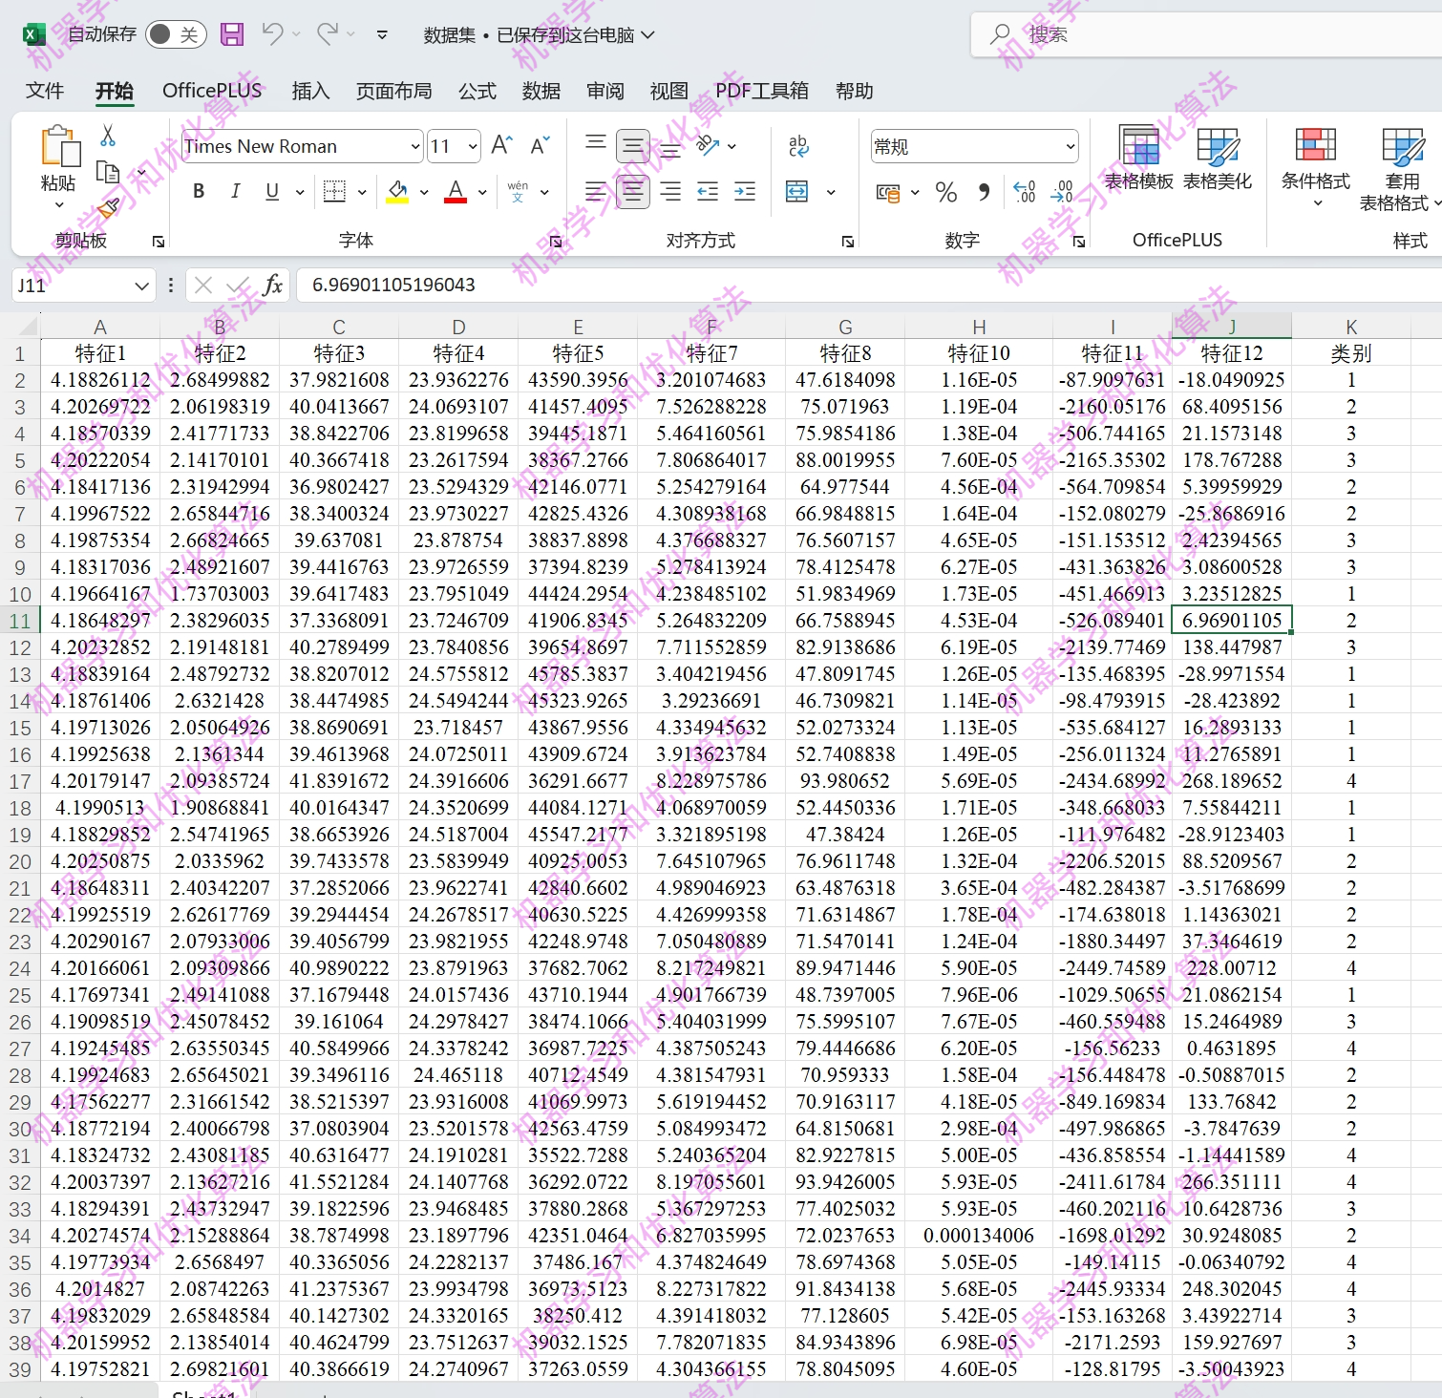The image size is (1442, 1398).
Task: Toggle top vertical alignment
Action: point(596,143)
